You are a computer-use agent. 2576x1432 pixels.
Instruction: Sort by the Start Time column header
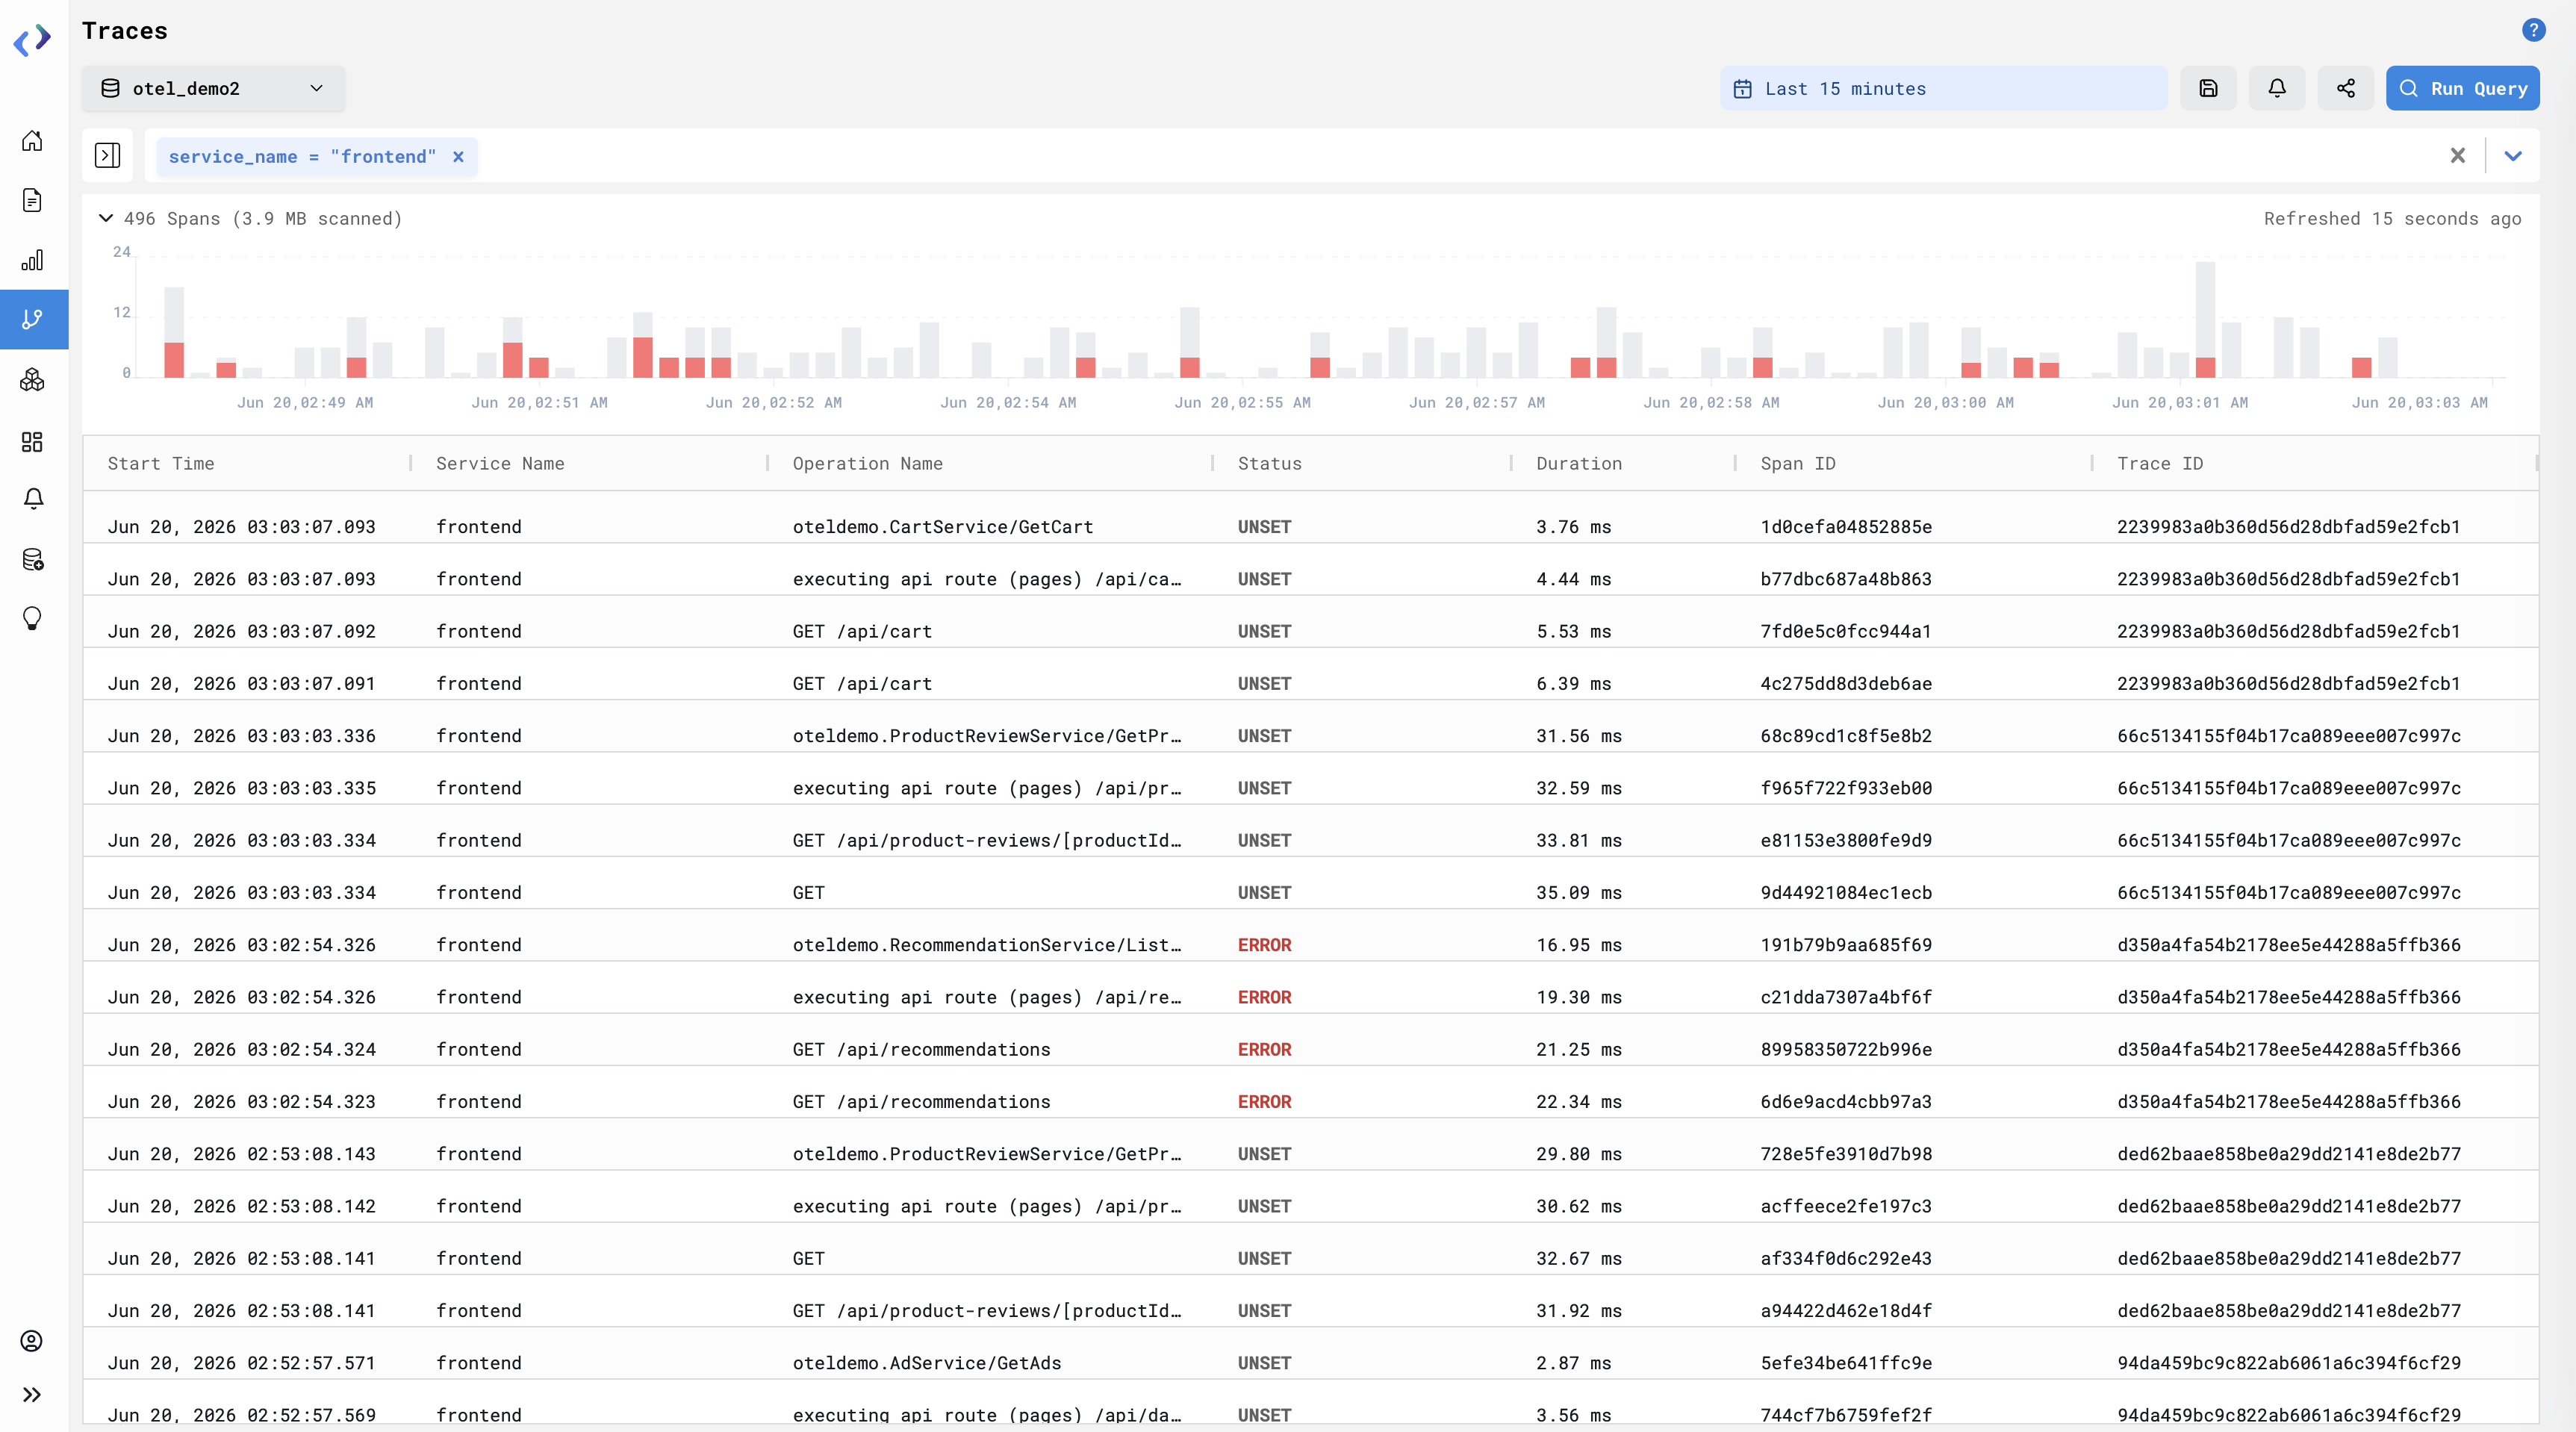pyautogui.click(x=161, y=463)
